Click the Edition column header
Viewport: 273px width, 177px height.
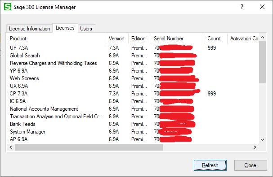[139, 39]
